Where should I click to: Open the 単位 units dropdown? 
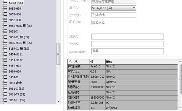coord(114,8)
